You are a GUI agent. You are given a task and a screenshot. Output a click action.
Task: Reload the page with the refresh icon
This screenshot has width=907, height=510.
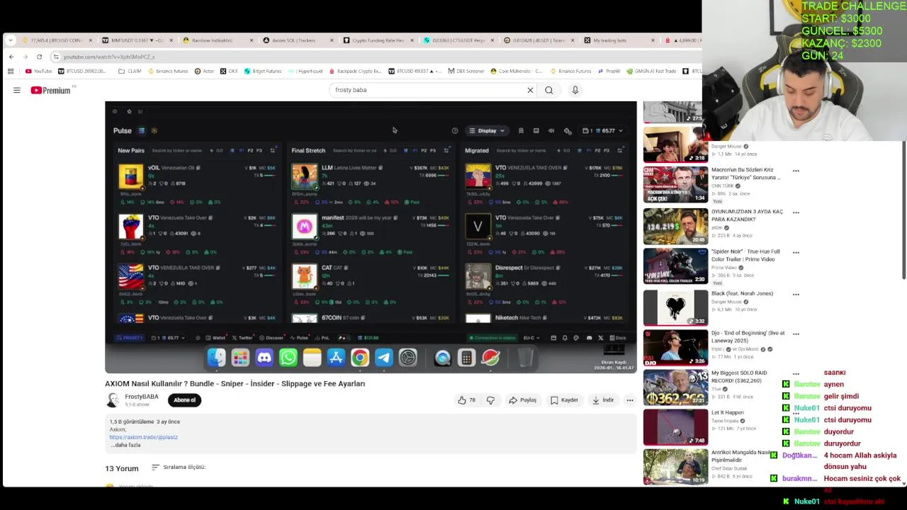(x=39, y=57)
